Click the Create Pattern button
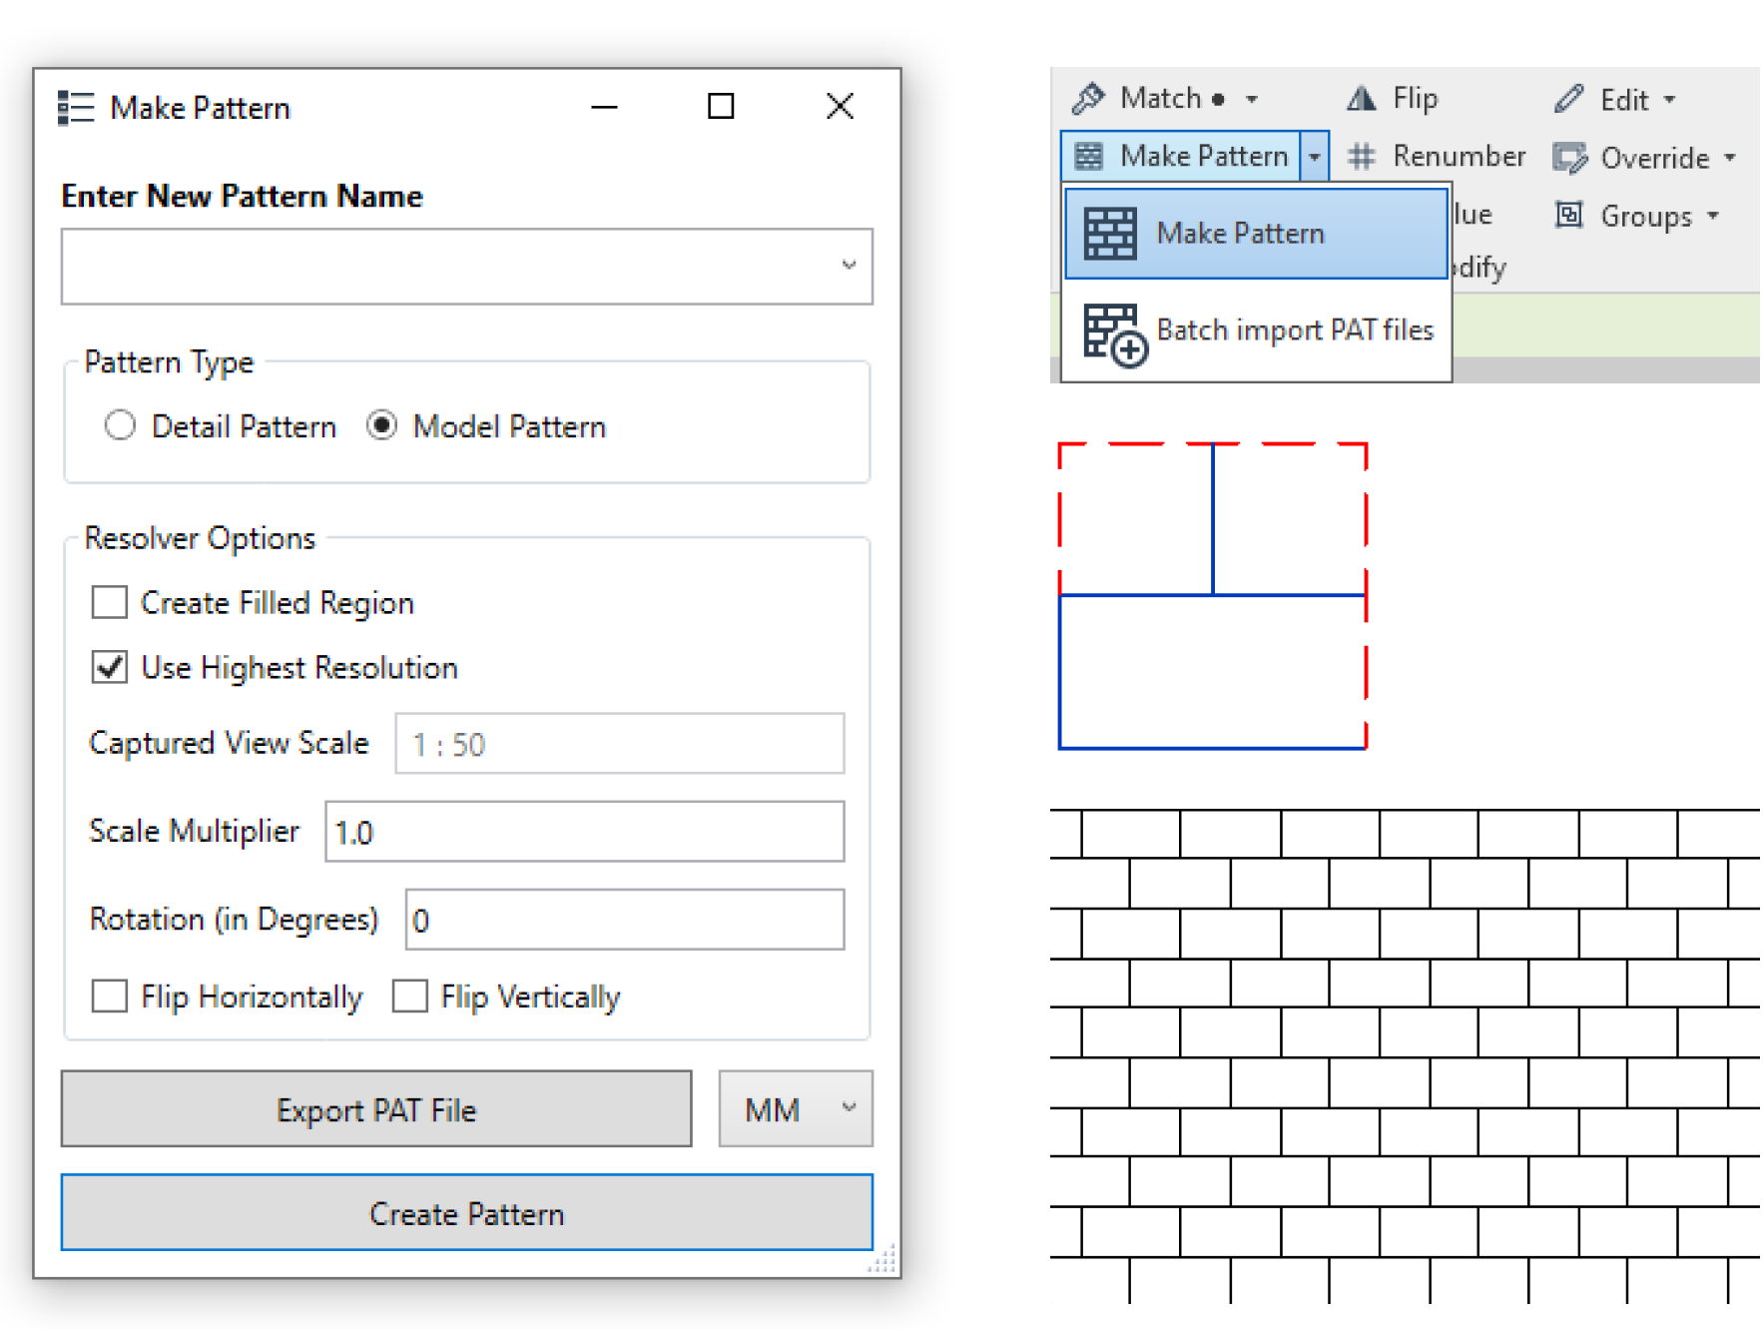The height and width of the screenshot is (1329, 1763). point(466,1213)
